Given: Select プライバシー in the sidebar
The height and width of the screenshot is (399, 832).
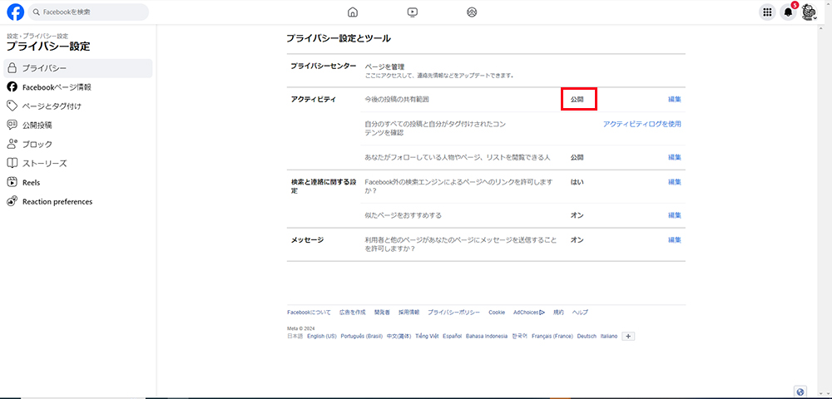Looking at the screenshot, I should pyautogui.click(x=78, y=68).
